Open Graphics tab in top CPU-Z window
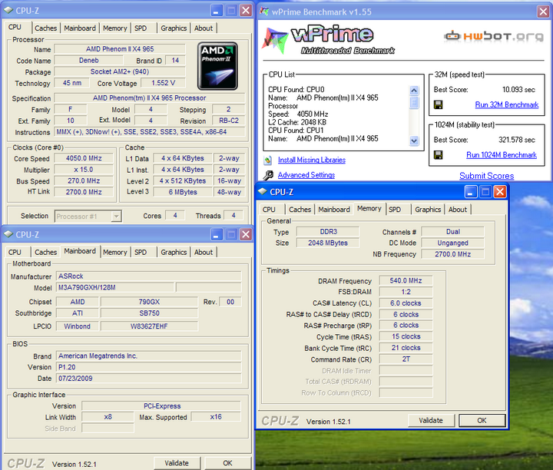This screenshot has width=553, height=470. click(174, 28)
